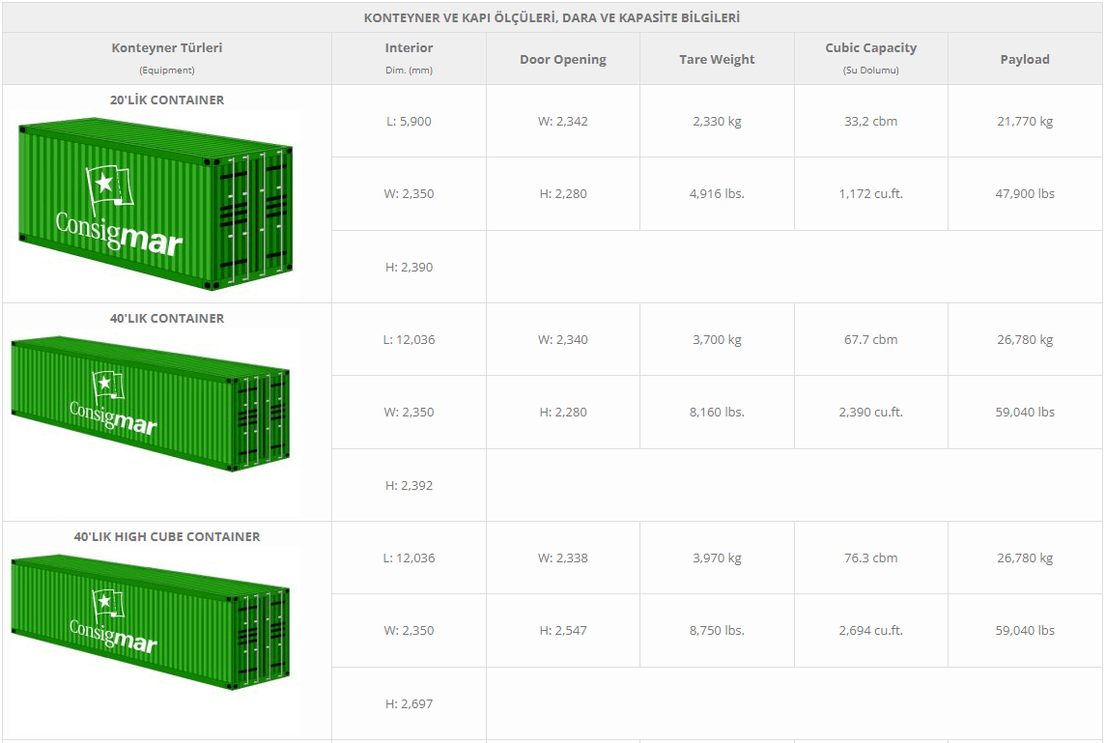Click the '33,2 cbm' capacity cell
The height and width of the screenshot is (743, 1106).
tap(870, 121)
